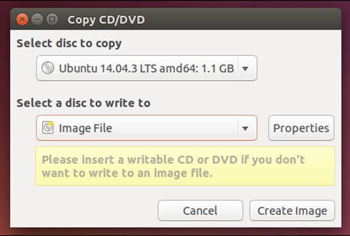
Task: Expand the Image File dropdown arrow
Action: pyautogui.click(x=246, y=128)
